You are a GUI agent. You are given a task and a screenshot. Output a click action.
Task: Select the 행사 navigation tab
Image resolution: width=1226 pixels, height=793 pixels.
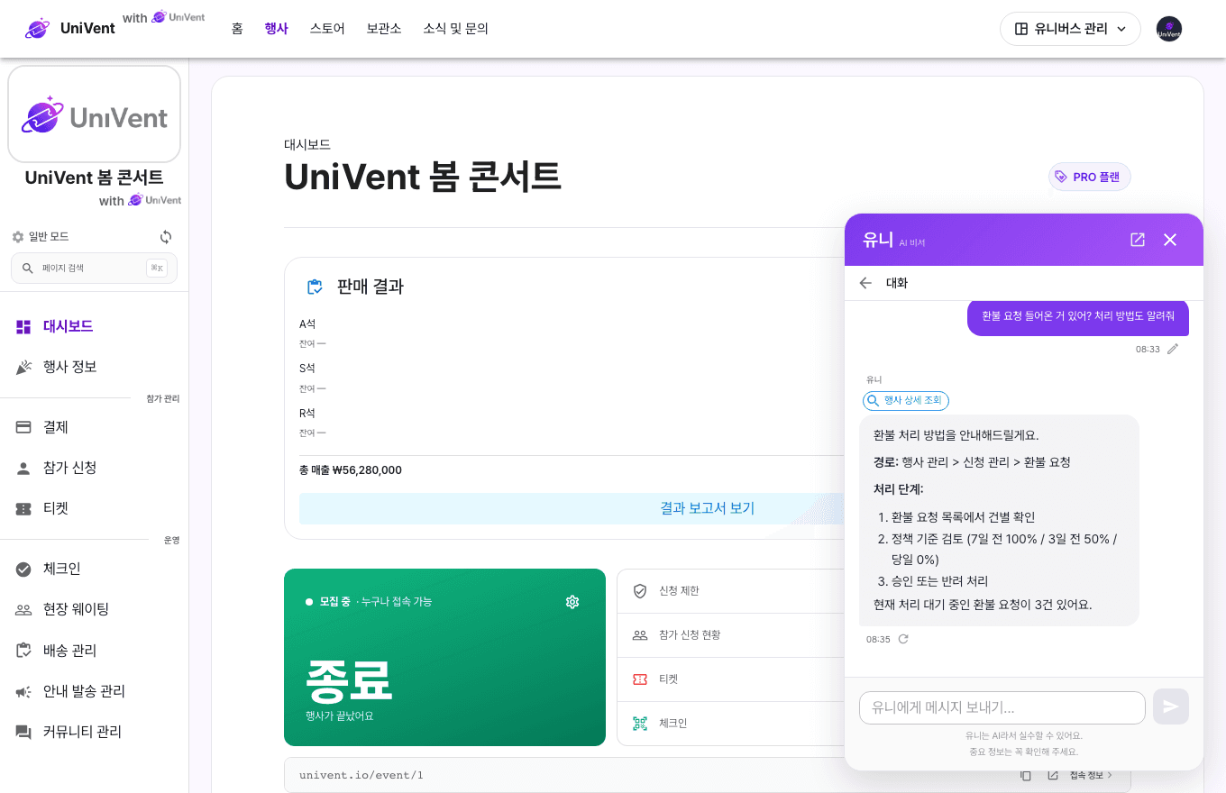(276, 29)
